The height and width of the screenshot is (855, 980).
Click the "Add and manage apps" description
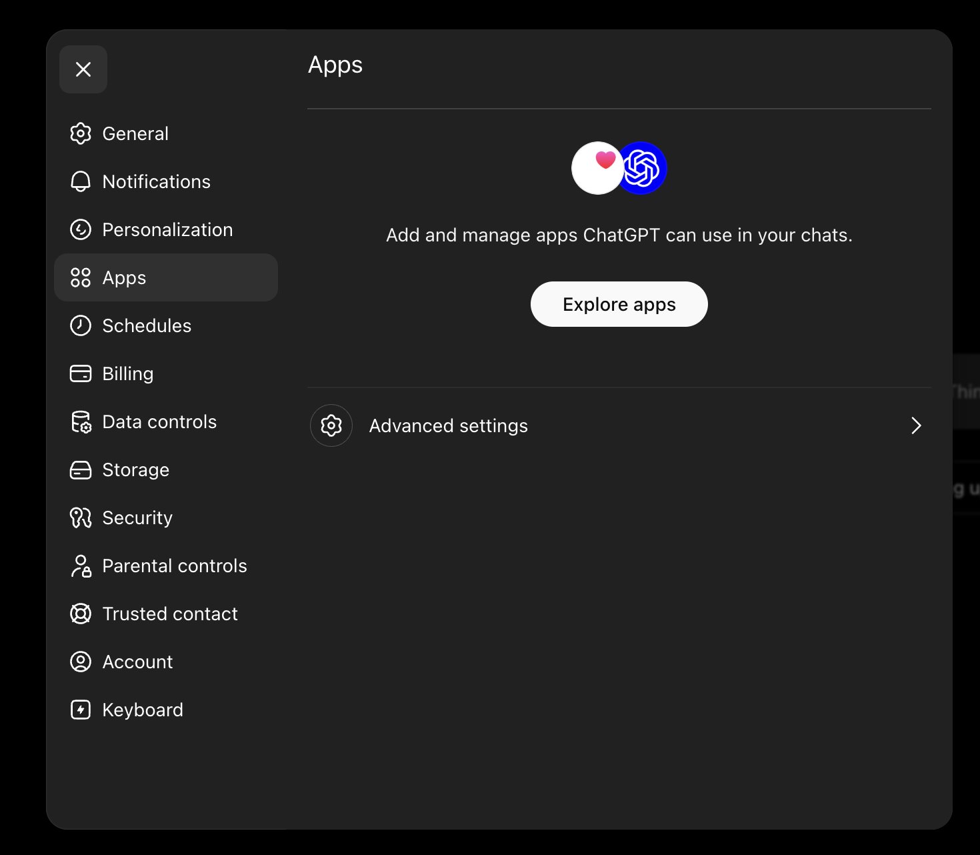point(619,235)
